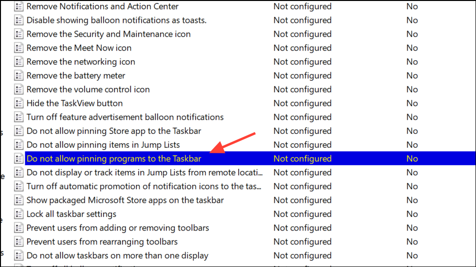The width and height of the screenshot is (476, 267).
Task: Select Disable showing balloon notifications as toasts policy
Action: [116, 20]
